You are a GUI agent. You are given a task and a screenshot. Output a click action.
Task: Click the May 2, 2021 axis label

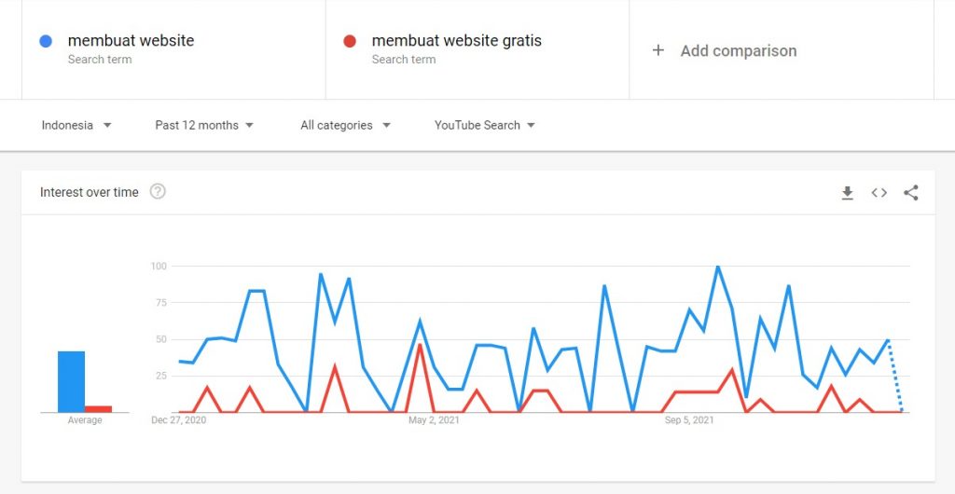pyautogui.click(x=435, y=420)
